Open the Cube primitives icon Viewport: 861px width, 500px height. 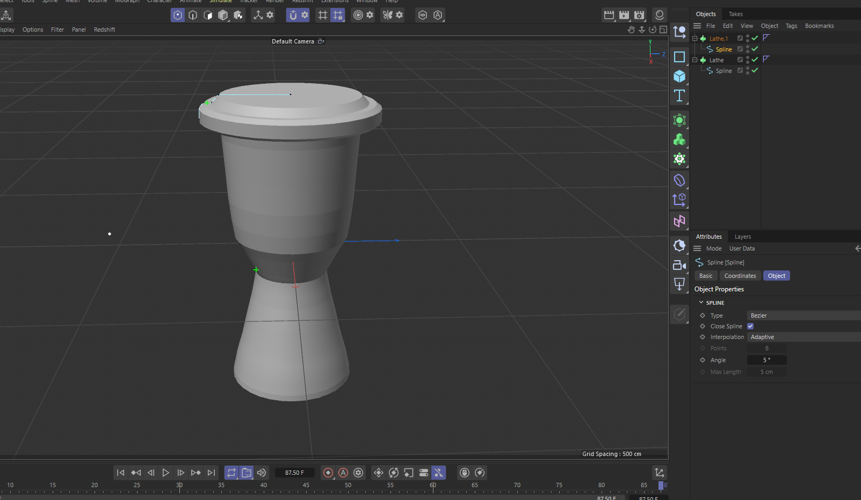679,77
